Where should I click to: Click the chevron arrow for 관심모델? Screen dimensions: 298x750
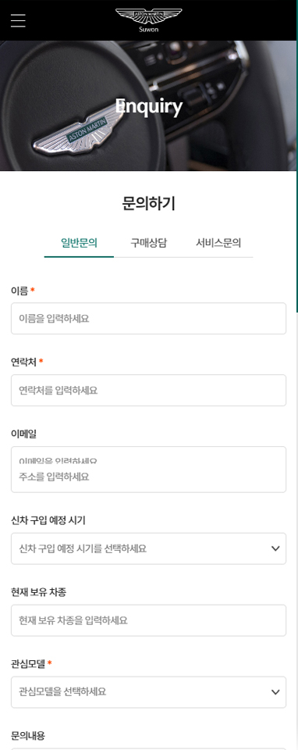pos(275,692)
